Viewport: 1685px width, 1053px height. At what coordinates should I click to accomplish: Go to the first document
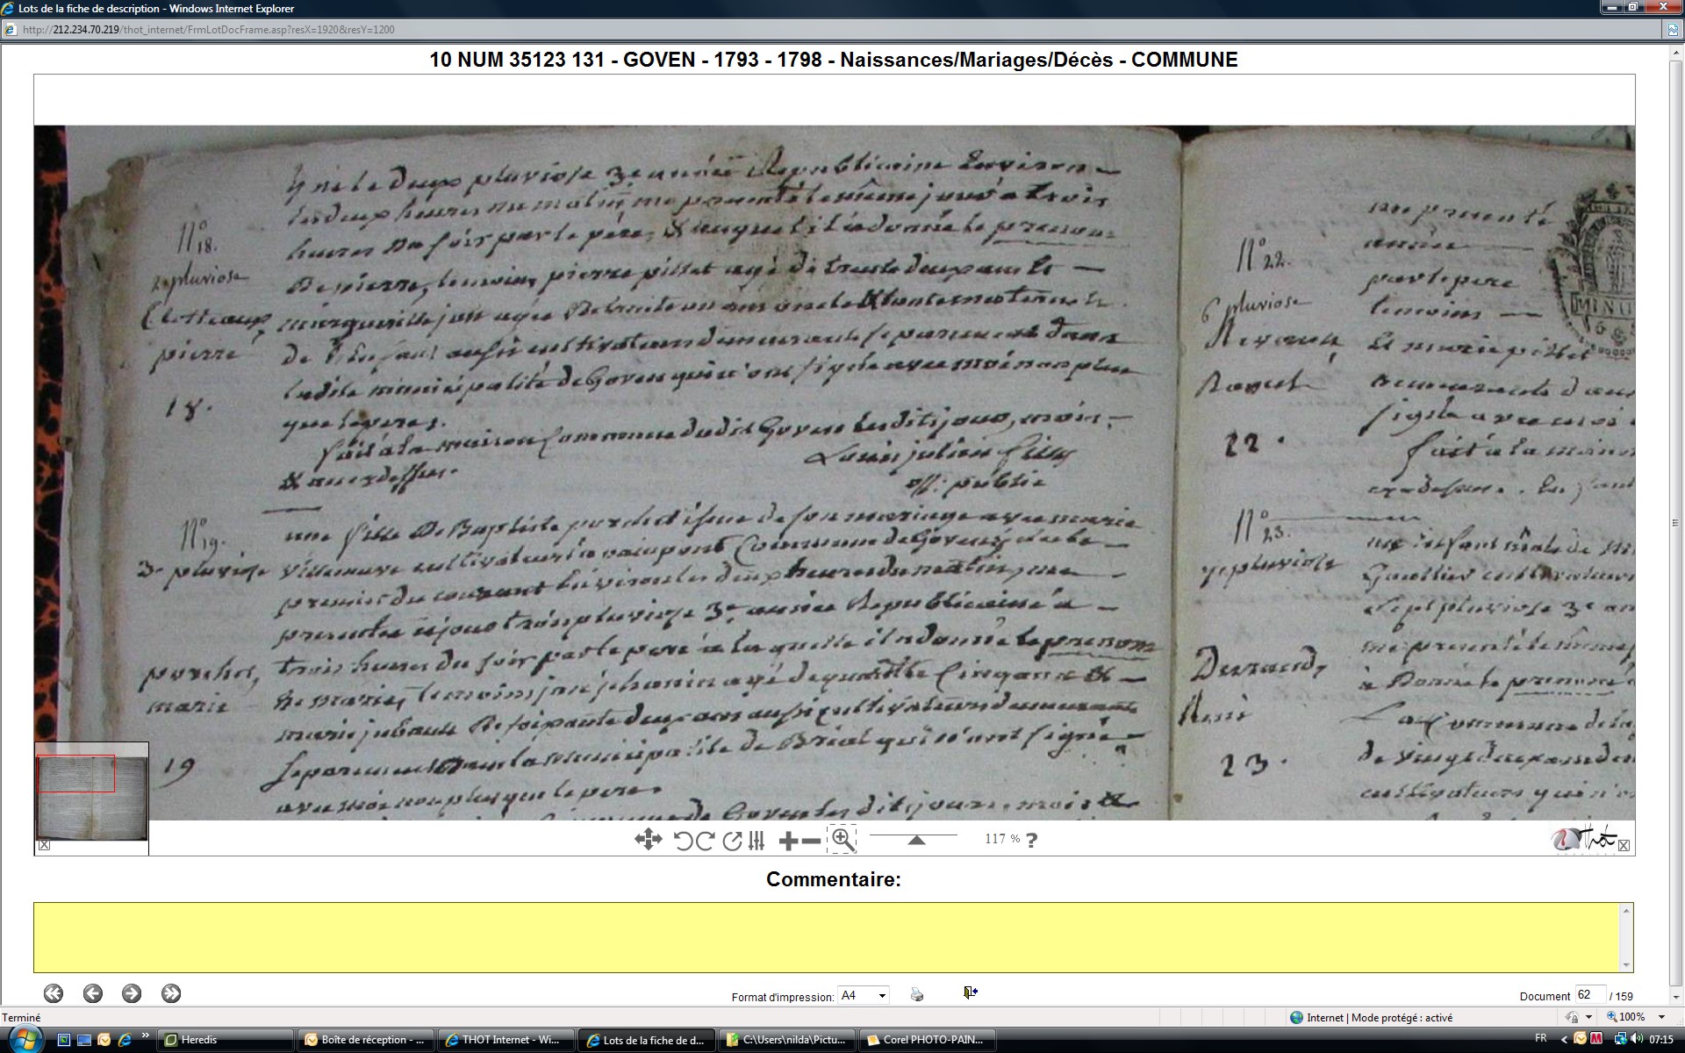coord(54,993)
